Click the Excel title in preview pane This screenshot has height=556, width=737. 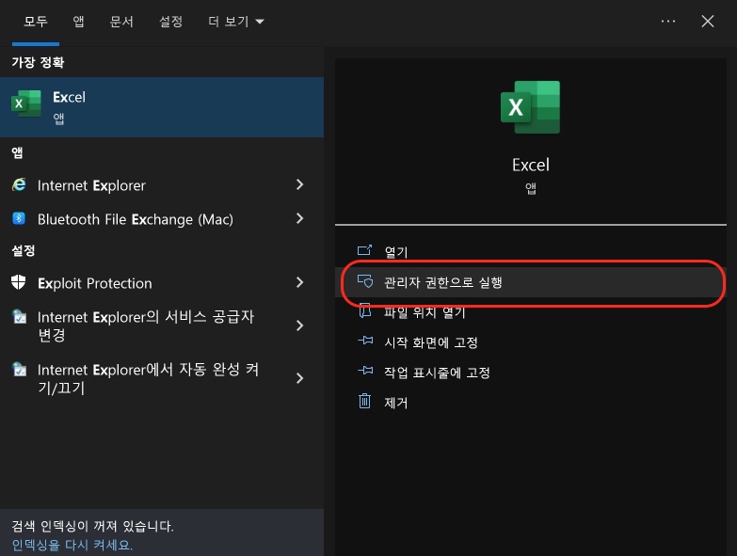tap(531, 165)
